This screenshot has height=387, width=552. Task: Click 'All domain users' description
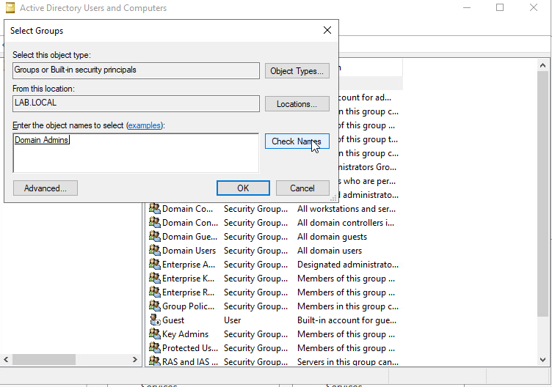click(330, 251)
